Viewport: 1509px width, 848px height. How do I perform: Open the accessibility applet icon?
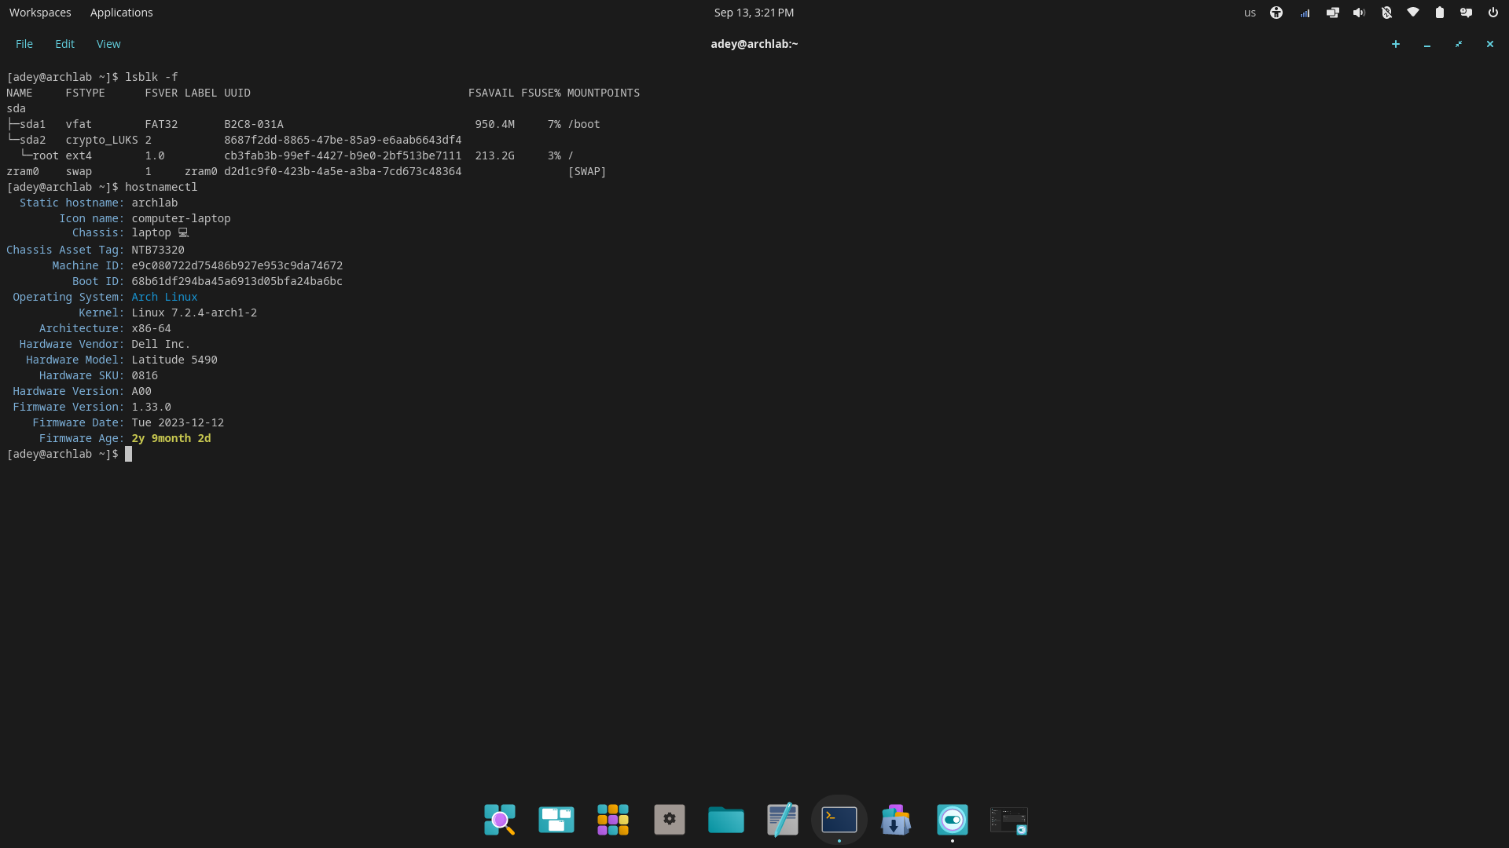[1276, 13]
